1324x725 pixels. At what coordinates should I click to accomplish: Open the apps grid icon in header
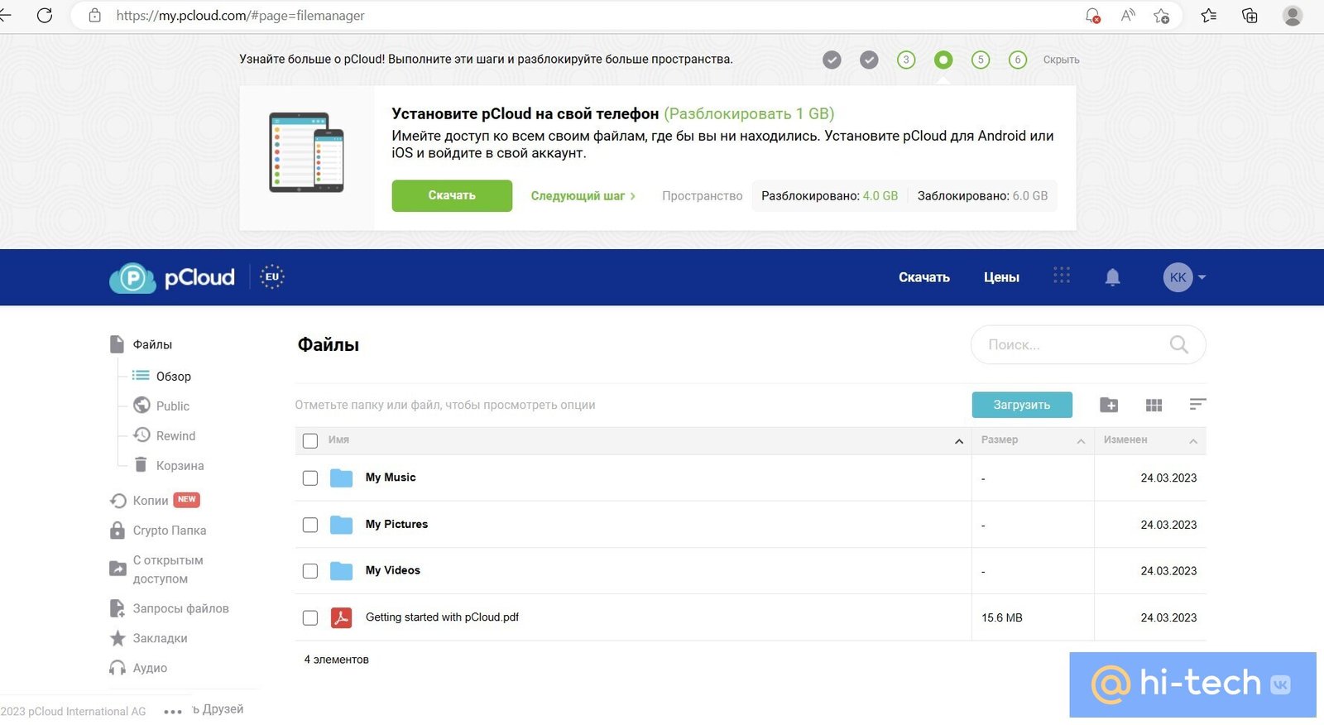click(x=1062, y=275)
